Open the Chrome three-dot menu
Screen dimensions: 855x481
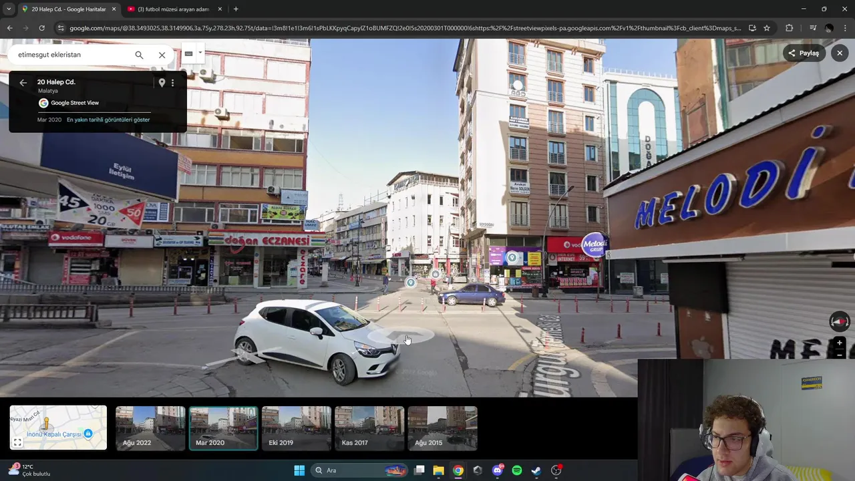click(x=845, y=28)
